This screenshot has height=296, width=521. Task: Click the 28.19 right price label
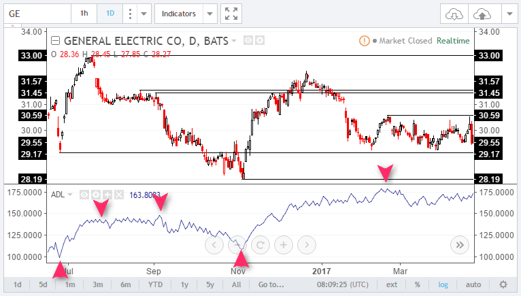(x=488, y=179)
